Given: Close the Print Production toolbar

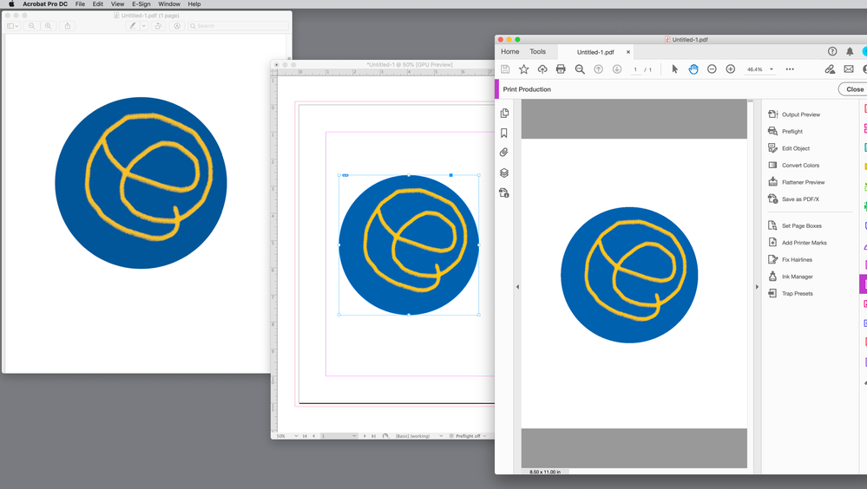Looking at the screenshot, I should pos(854,89).
